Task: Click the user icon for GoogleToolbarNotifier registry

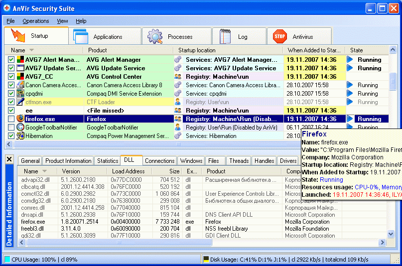Action: pos(178,128)
